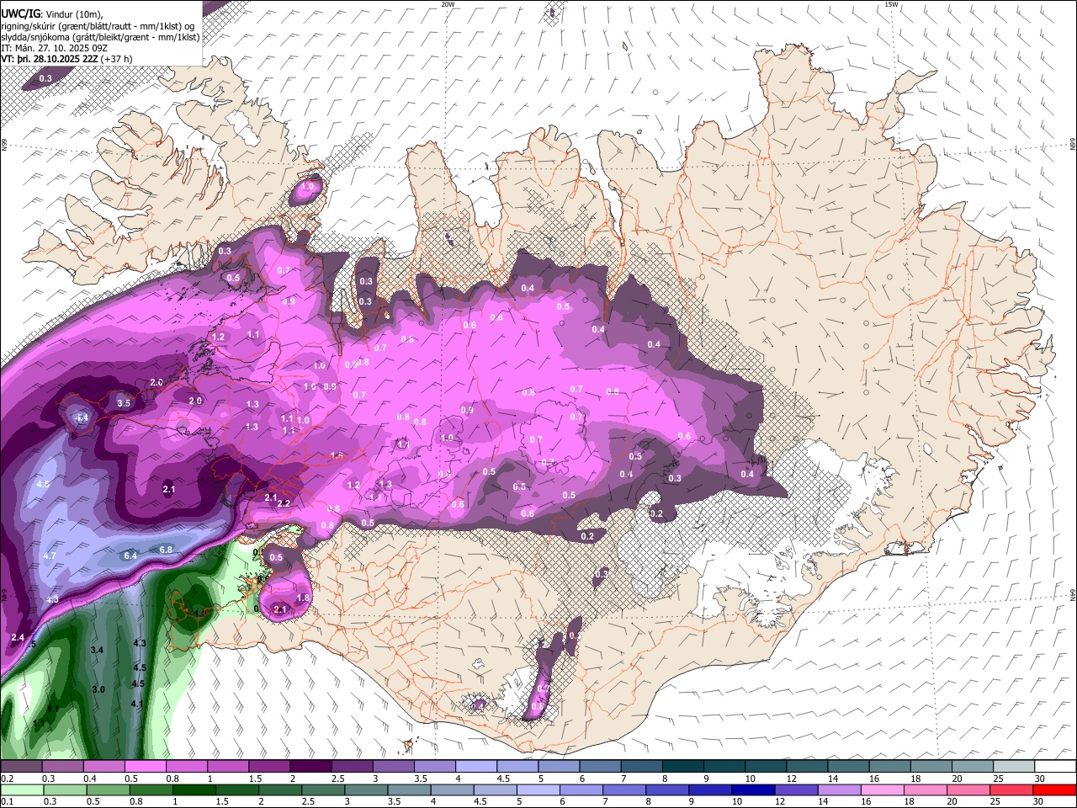Click the crimson 25 swatch in rain legend
This screenshot has width=1077, height=808.
pyautogui.click(x=1011, y=789)
